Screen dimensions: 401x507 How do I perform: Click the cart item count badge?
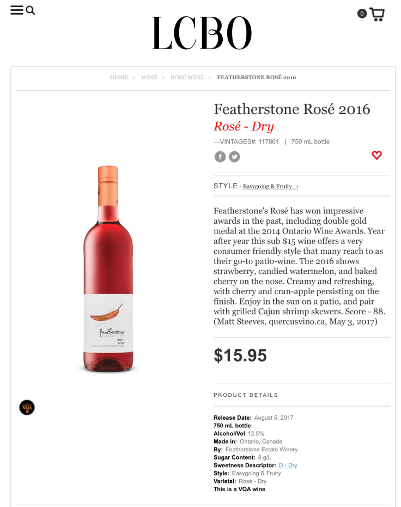362,14
